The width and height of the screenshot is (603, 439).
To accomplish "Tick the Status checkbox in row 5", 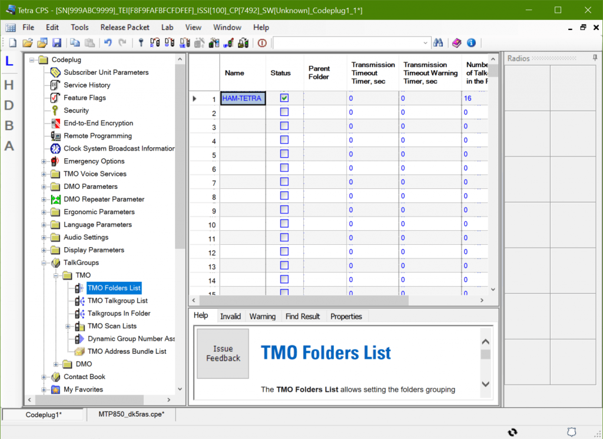I will click(284, 154).
